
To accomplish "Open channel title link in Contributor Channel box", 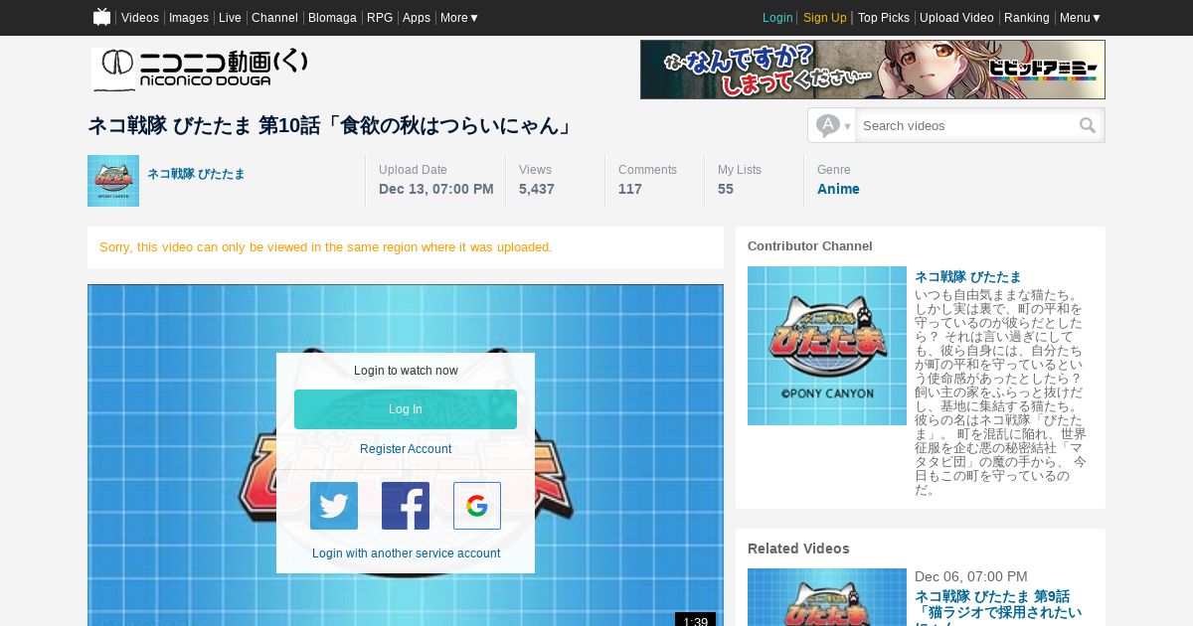I will [967, 277].
